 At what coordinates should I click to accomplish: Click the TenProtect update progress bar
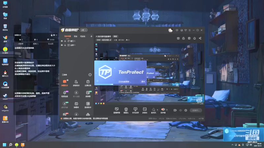(120, 85)
